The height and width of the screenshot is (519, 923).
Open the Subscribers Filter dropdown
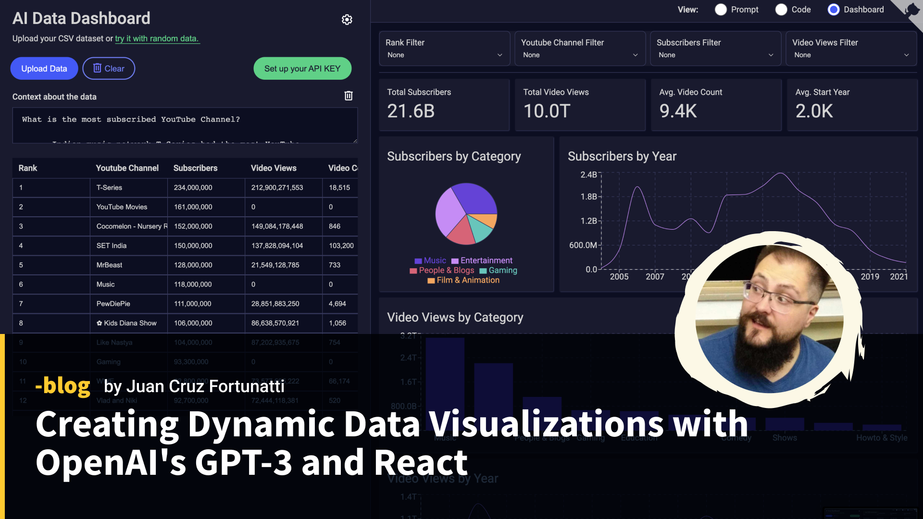point(715,49)
